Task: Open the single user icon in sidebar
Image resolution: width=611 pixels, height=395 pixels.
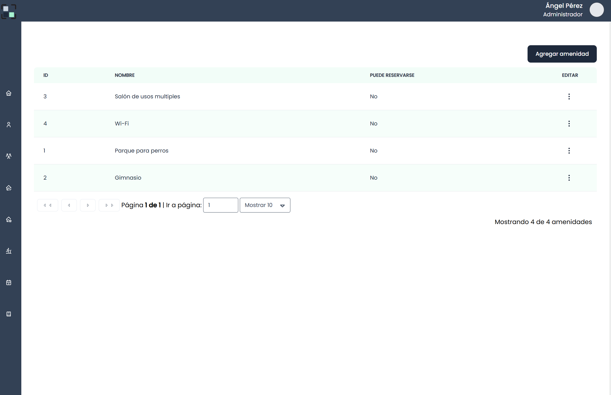Action: coord(9,125)
